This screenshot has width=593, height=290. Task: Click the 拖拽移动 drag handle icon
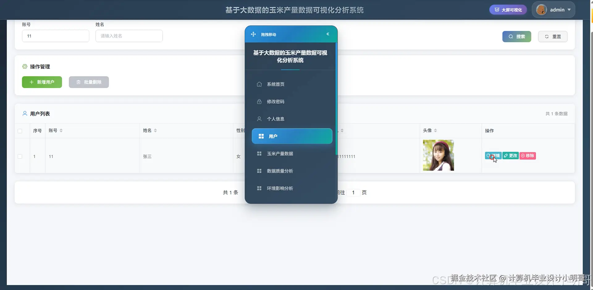coord(253,34)
